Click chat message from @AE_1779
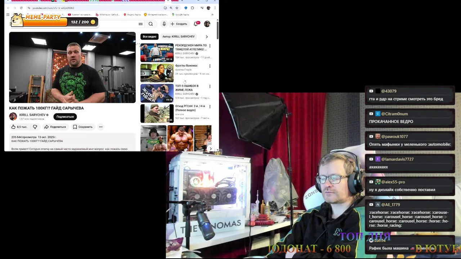This screenshot has height=259, width=461. (410, 215)
